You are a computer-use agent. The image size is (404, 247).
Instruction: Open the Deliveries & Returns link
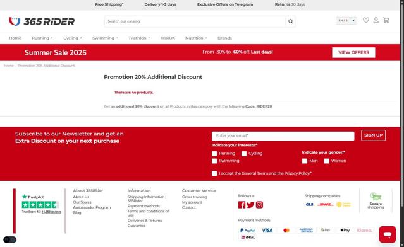point(145,221)
